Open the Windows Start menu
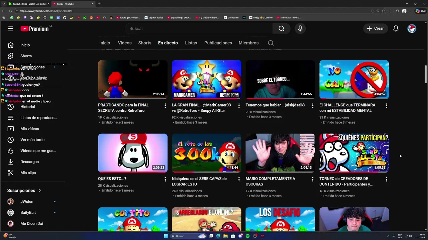The image size is (428, 240). 166,236
